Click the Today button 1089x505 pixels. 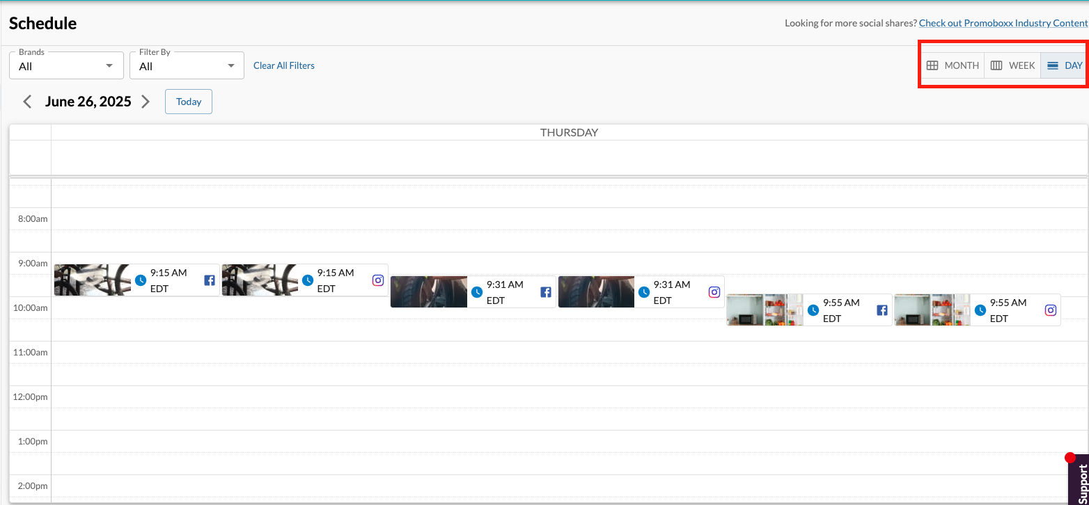[189, 102]
